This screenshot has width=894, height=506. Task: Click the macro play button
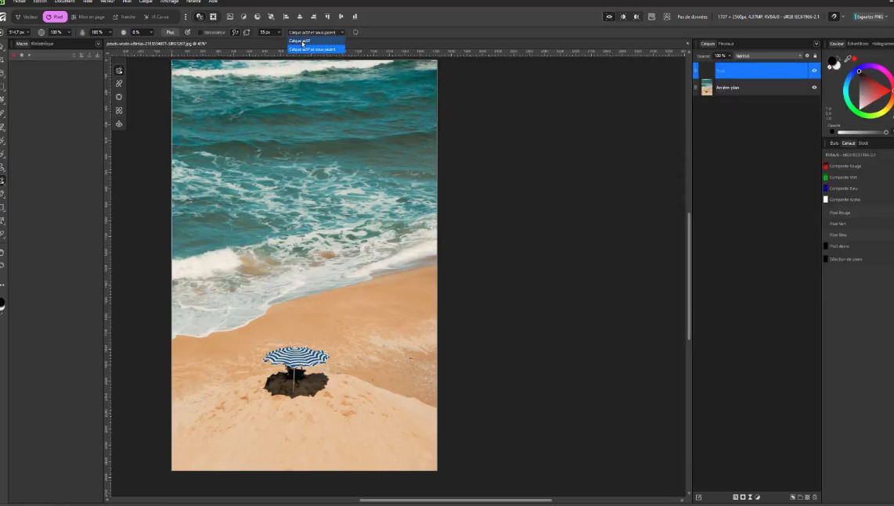29,56
